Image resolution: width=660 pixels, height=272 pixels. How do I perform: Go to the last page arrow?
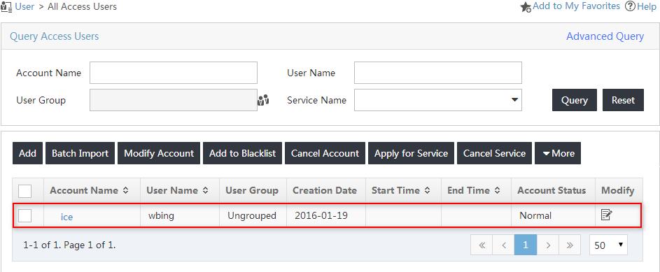coord(570,245)
